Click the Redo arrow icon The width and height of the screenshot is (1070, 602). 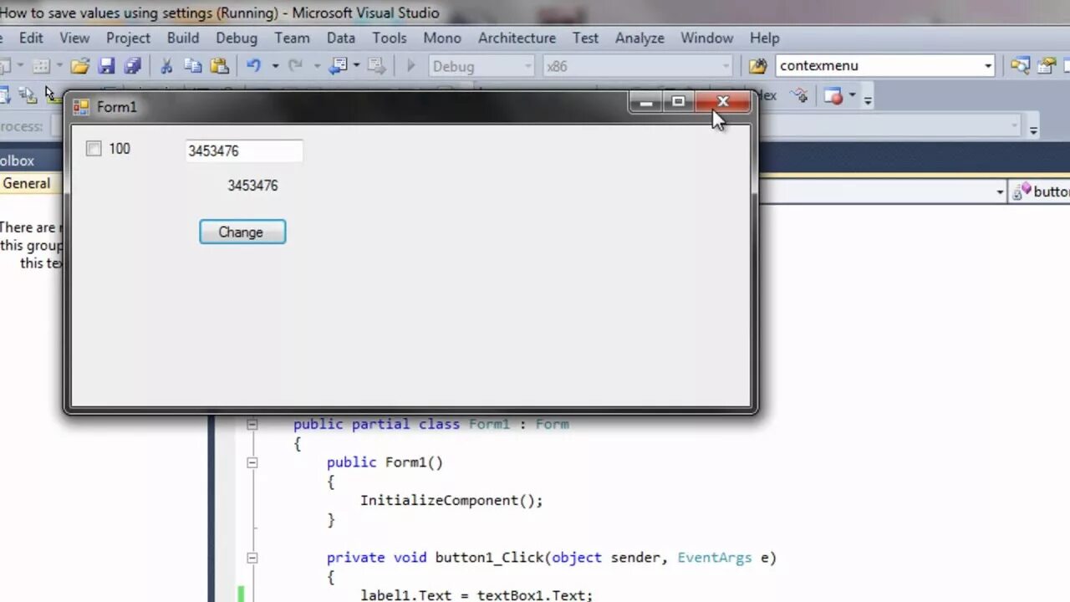pyautogui.click(x=295, y=65)
